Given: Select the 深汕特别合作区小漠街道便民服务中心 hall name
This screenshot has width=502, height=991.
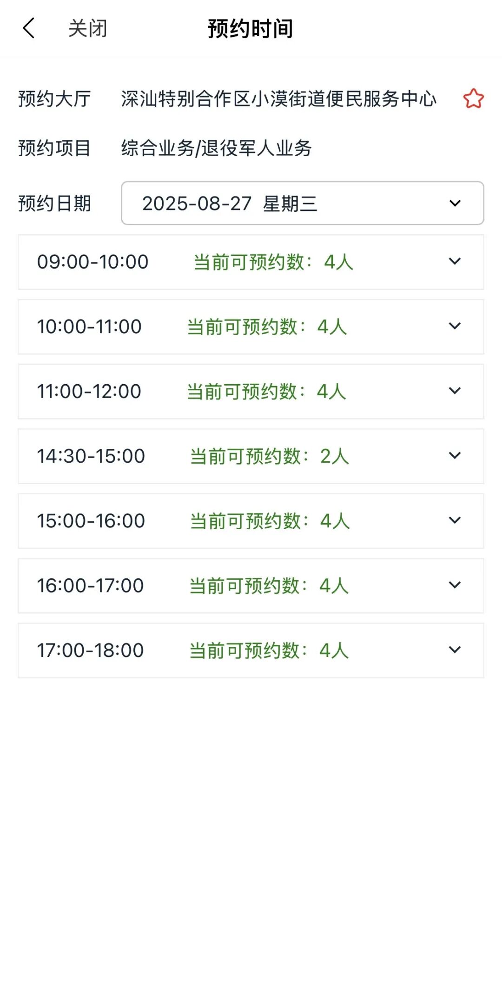Looking at the screenshot, I should pyautogui.click(x=278, y=99).
